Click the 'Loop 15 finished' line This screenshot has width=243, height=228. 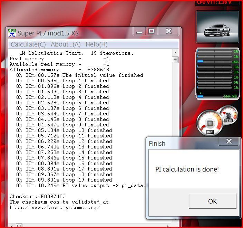64,158
